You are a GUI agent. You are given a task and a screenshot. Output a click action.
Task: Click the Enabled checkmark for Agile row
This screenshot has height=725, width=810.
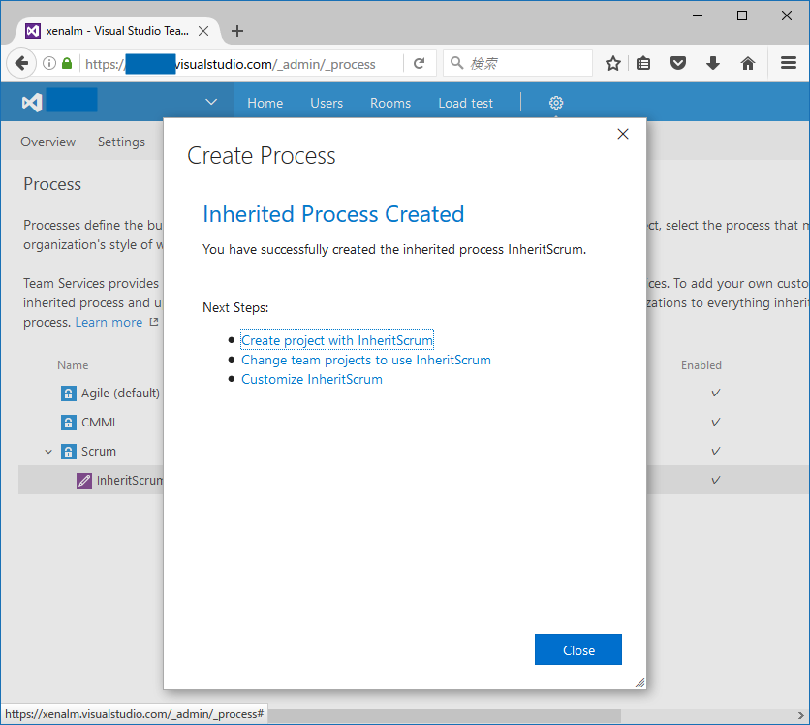click(715, 393)
